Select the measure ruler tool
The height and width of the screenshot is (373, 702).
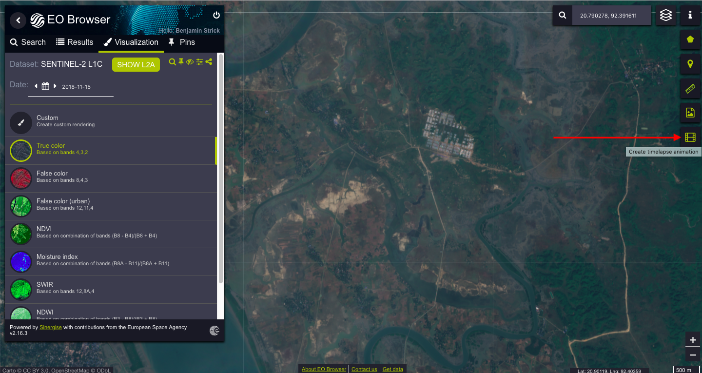coord(690,89)
